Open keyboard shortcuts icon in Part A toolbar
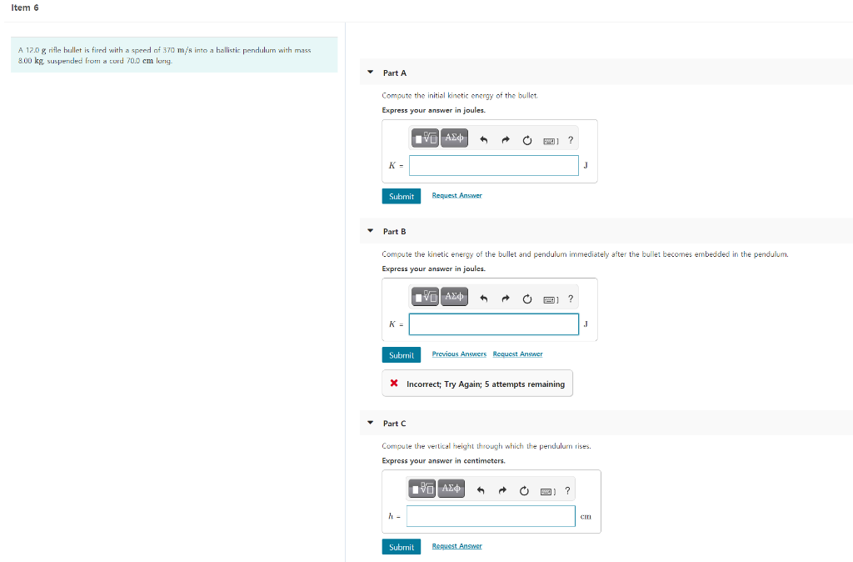Screen dimensions: 853x562 pos(551,141)
